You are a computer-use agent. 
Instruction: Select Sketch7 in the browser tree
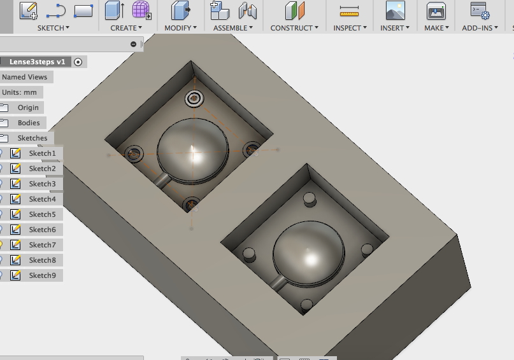tap(42, 245)
